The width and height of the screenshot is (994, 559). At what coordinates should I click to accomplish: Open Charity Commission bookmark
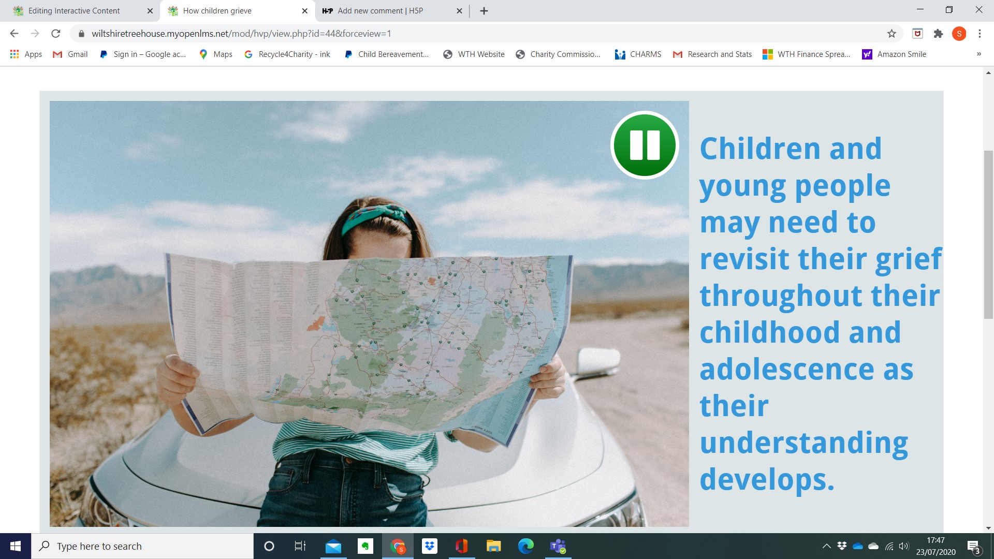(558, 54)
